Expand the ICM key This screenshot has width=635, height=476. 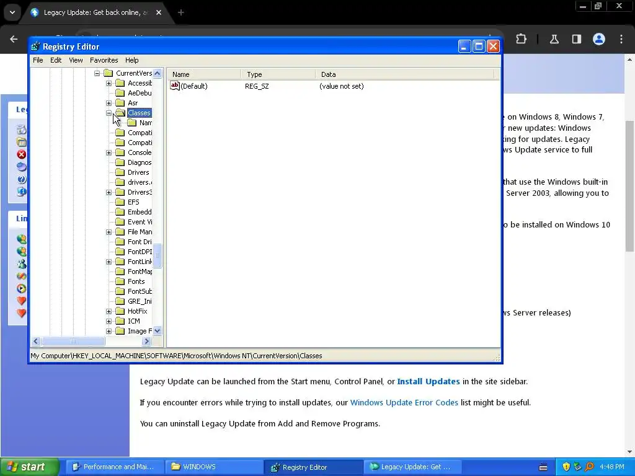[x=109, y=321]
